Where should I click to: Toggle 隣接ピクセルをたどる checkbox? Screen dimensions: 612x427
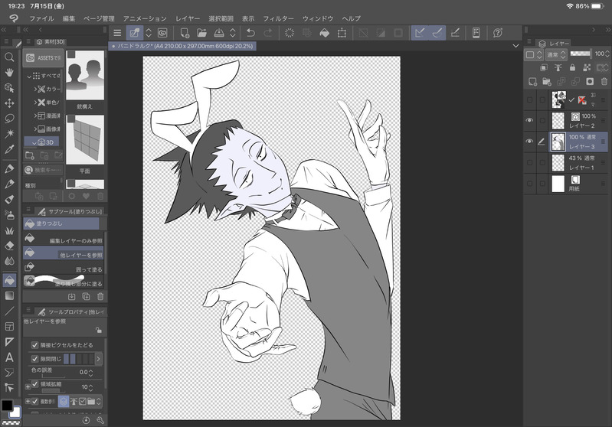[34, 345]
